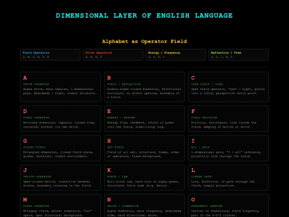Click the 'Friction, resistance' description text
289x217 pixels.
[224, 125]
